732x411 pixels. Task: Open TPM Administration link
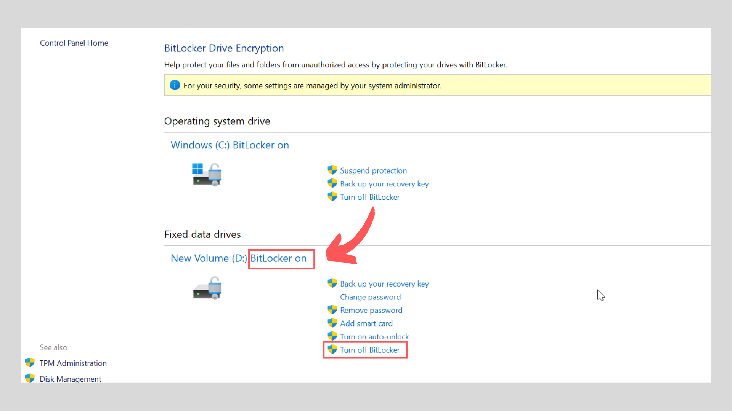pos(73,363)
